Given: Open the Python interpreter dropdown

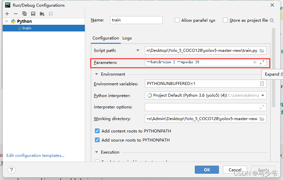Looking at the screenshot, I should 263,95.
